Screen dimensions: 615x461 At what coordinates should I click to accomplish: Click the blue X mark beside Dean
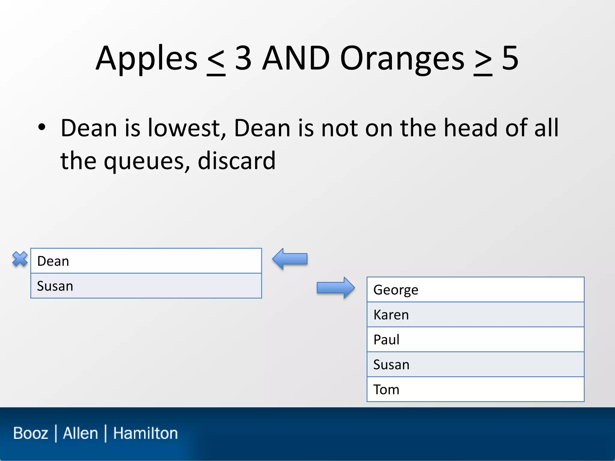point(20,259)
